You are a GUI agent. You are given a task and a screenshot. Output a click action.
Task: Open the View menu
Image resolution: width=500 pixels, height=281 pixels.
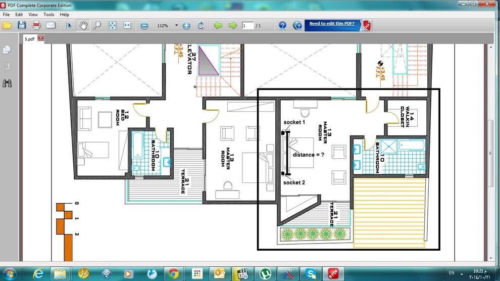[x=33, y=15]
